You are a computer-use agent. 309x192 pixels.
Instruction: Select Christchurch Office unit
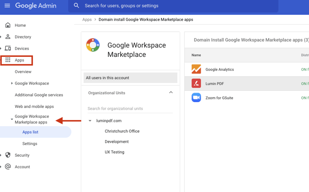tap(122, 131)
